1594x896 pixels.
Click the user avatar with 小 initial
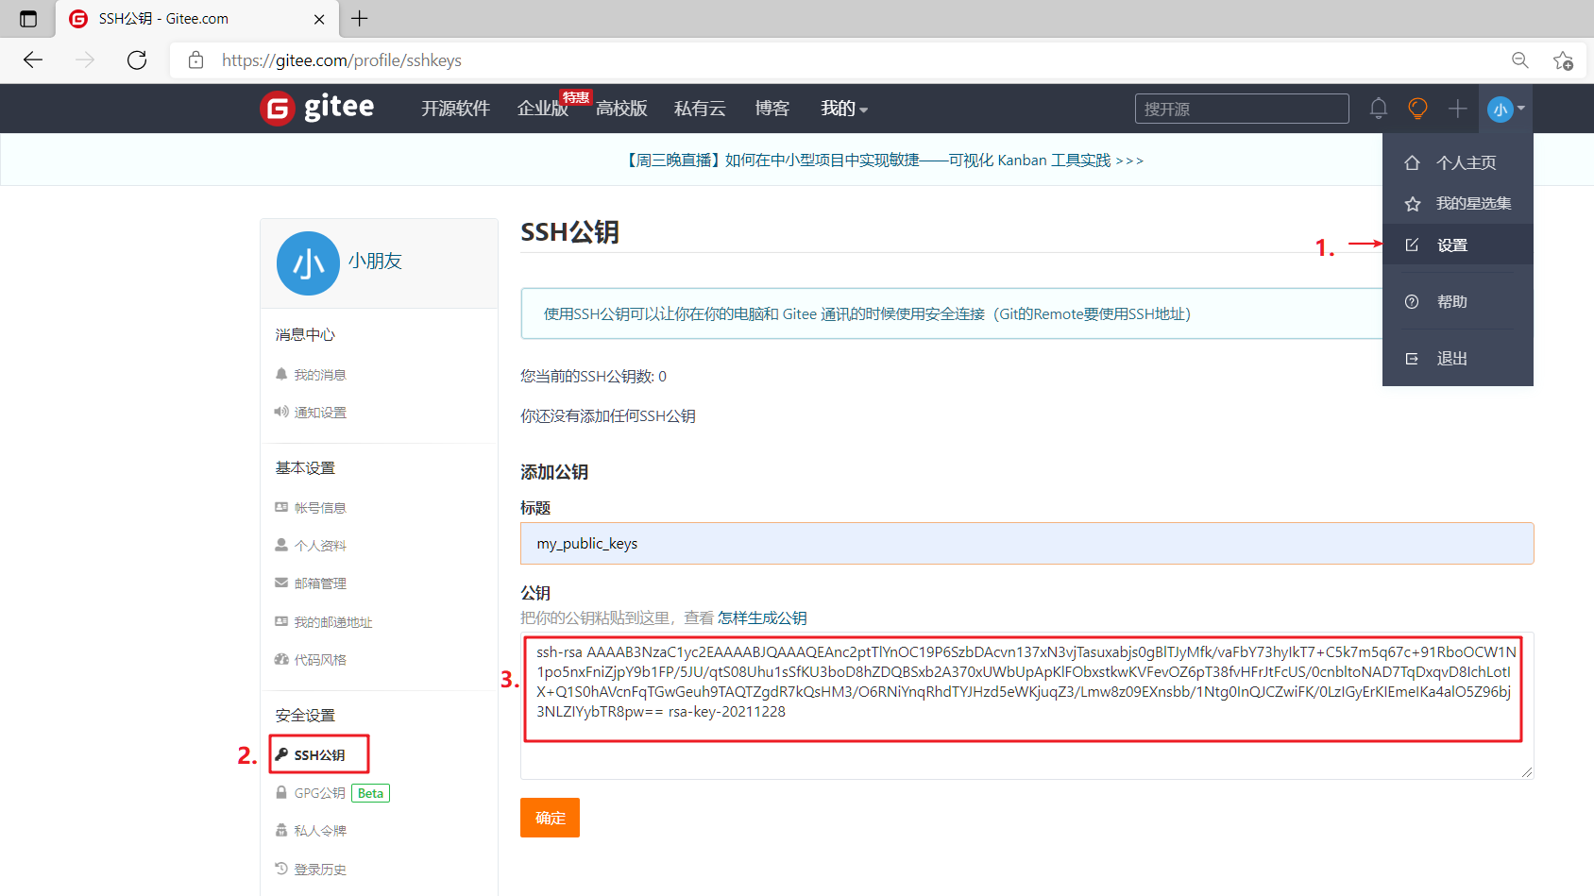pos(1500,109)
